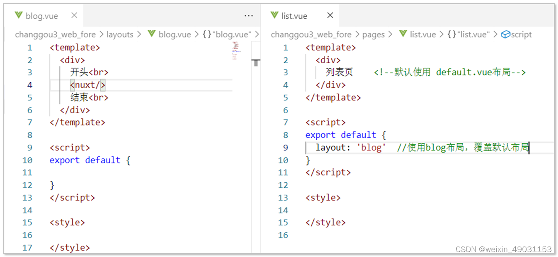Open changgou3_web_fore breadcrumb in right editor
This screenshot has height=257, width=558.
311,35
